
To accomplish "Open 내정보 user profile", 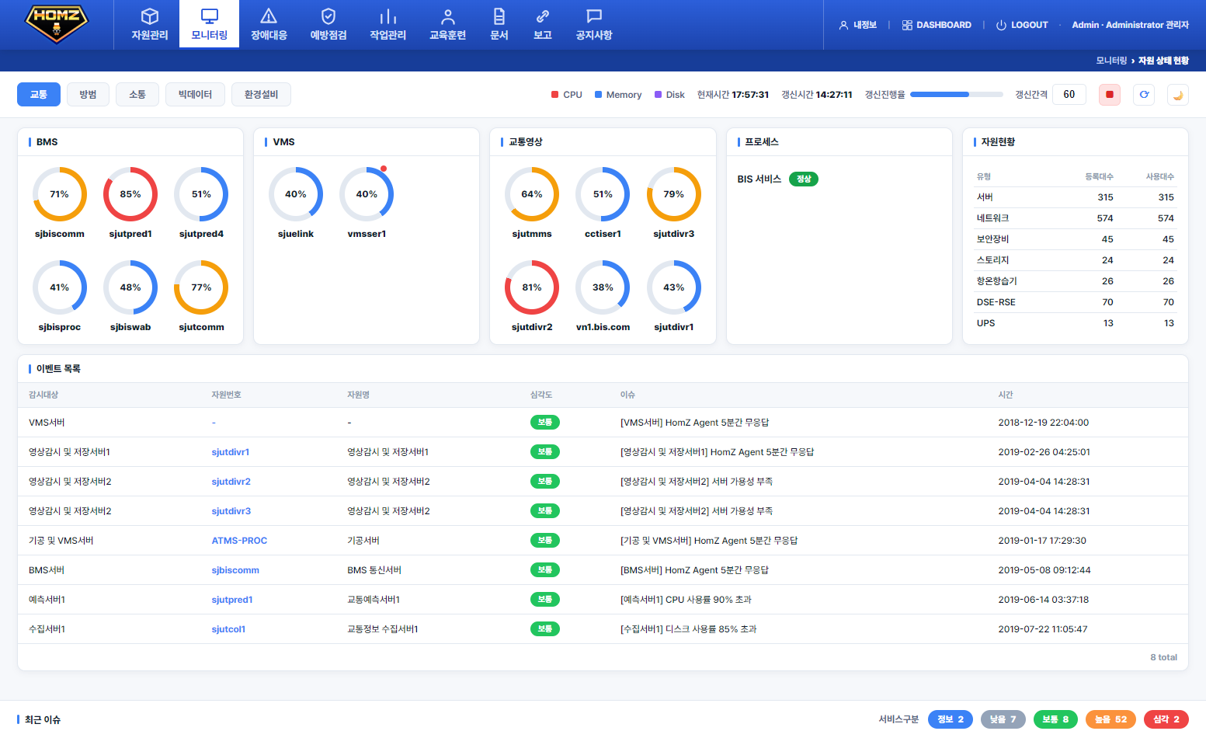I will click(x=858, y=25).
